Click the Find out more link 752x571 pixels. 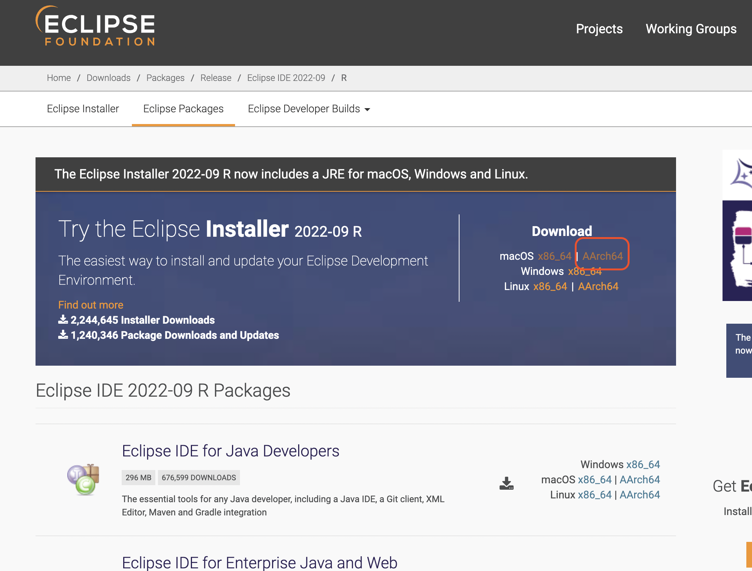pyautogui.click(x=91, y=305)
